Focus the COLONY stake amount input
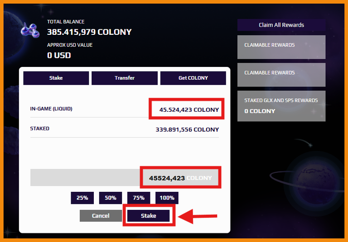The image size is (348, 242). point(125,177)
